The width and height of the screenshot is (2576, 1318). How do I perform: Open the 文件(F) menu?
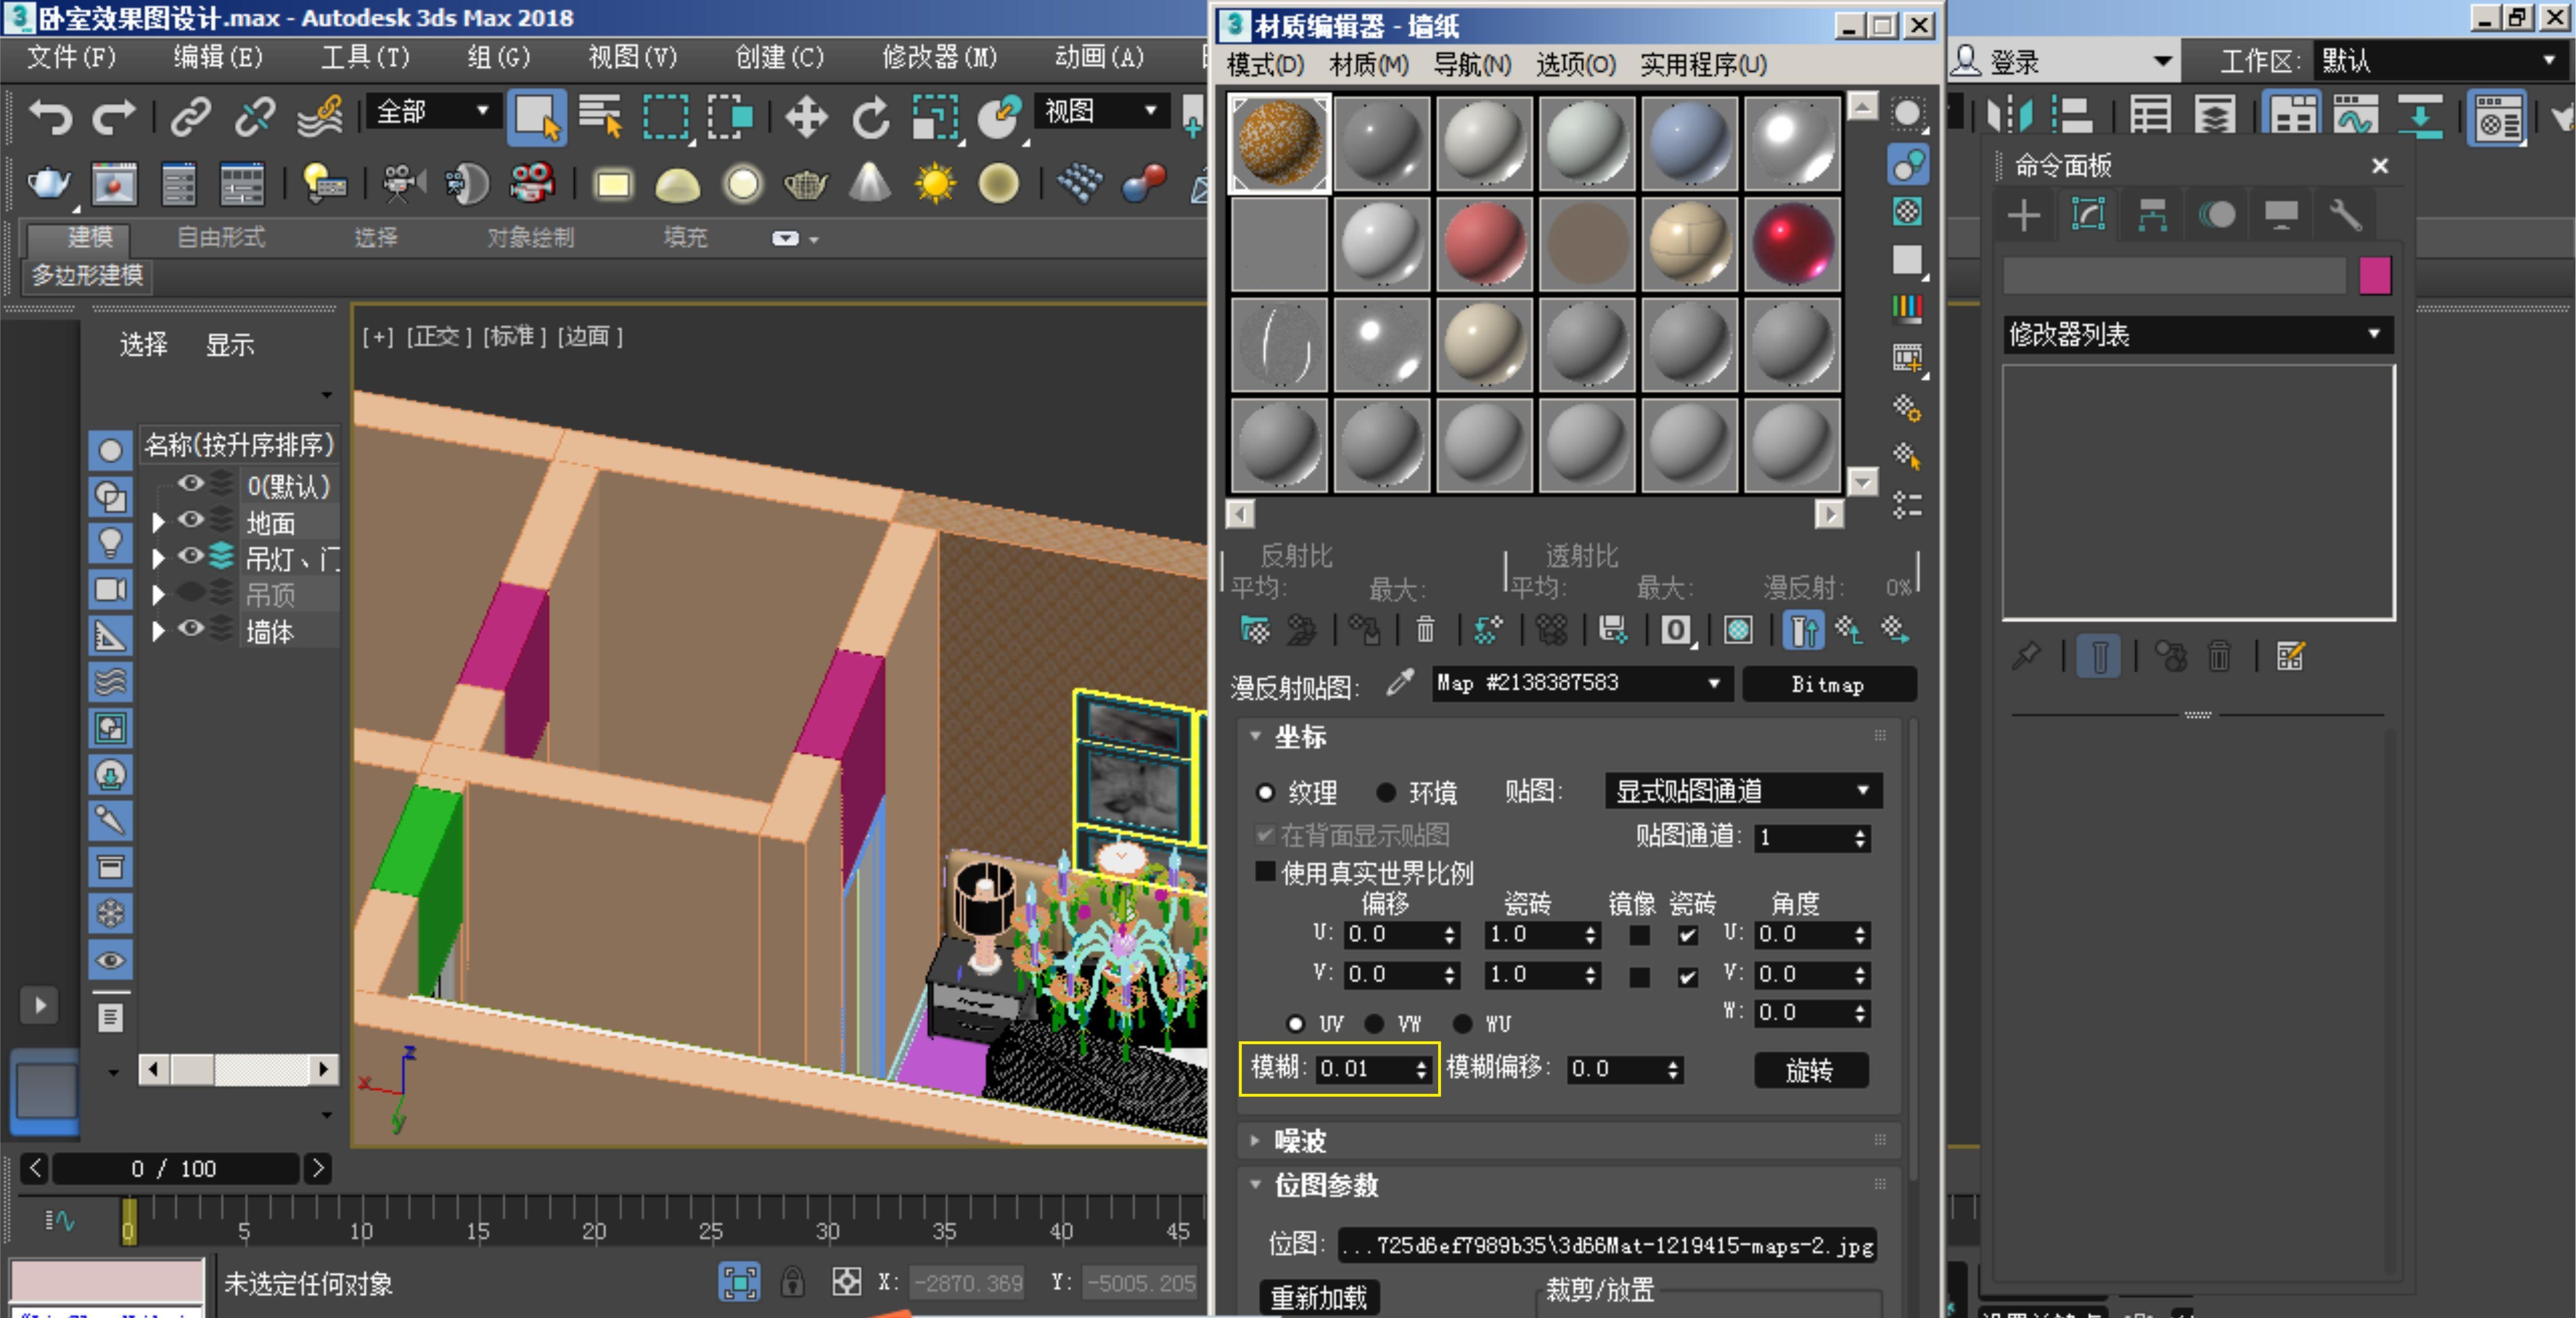click(x=72, y=58)
